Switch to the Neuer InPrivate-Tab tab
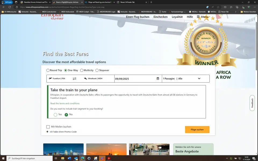Screen dimensions: 258x161 pyautogui.click(x=132, y=2)
